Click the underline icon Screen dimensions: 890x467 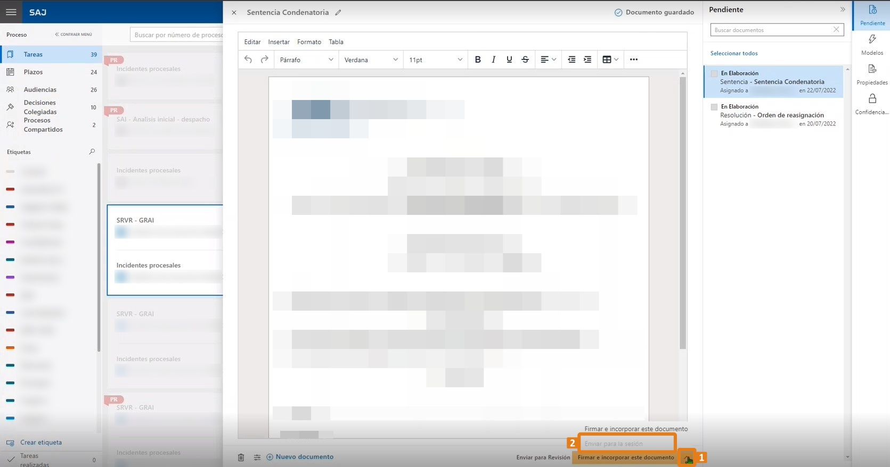point(509,60)
